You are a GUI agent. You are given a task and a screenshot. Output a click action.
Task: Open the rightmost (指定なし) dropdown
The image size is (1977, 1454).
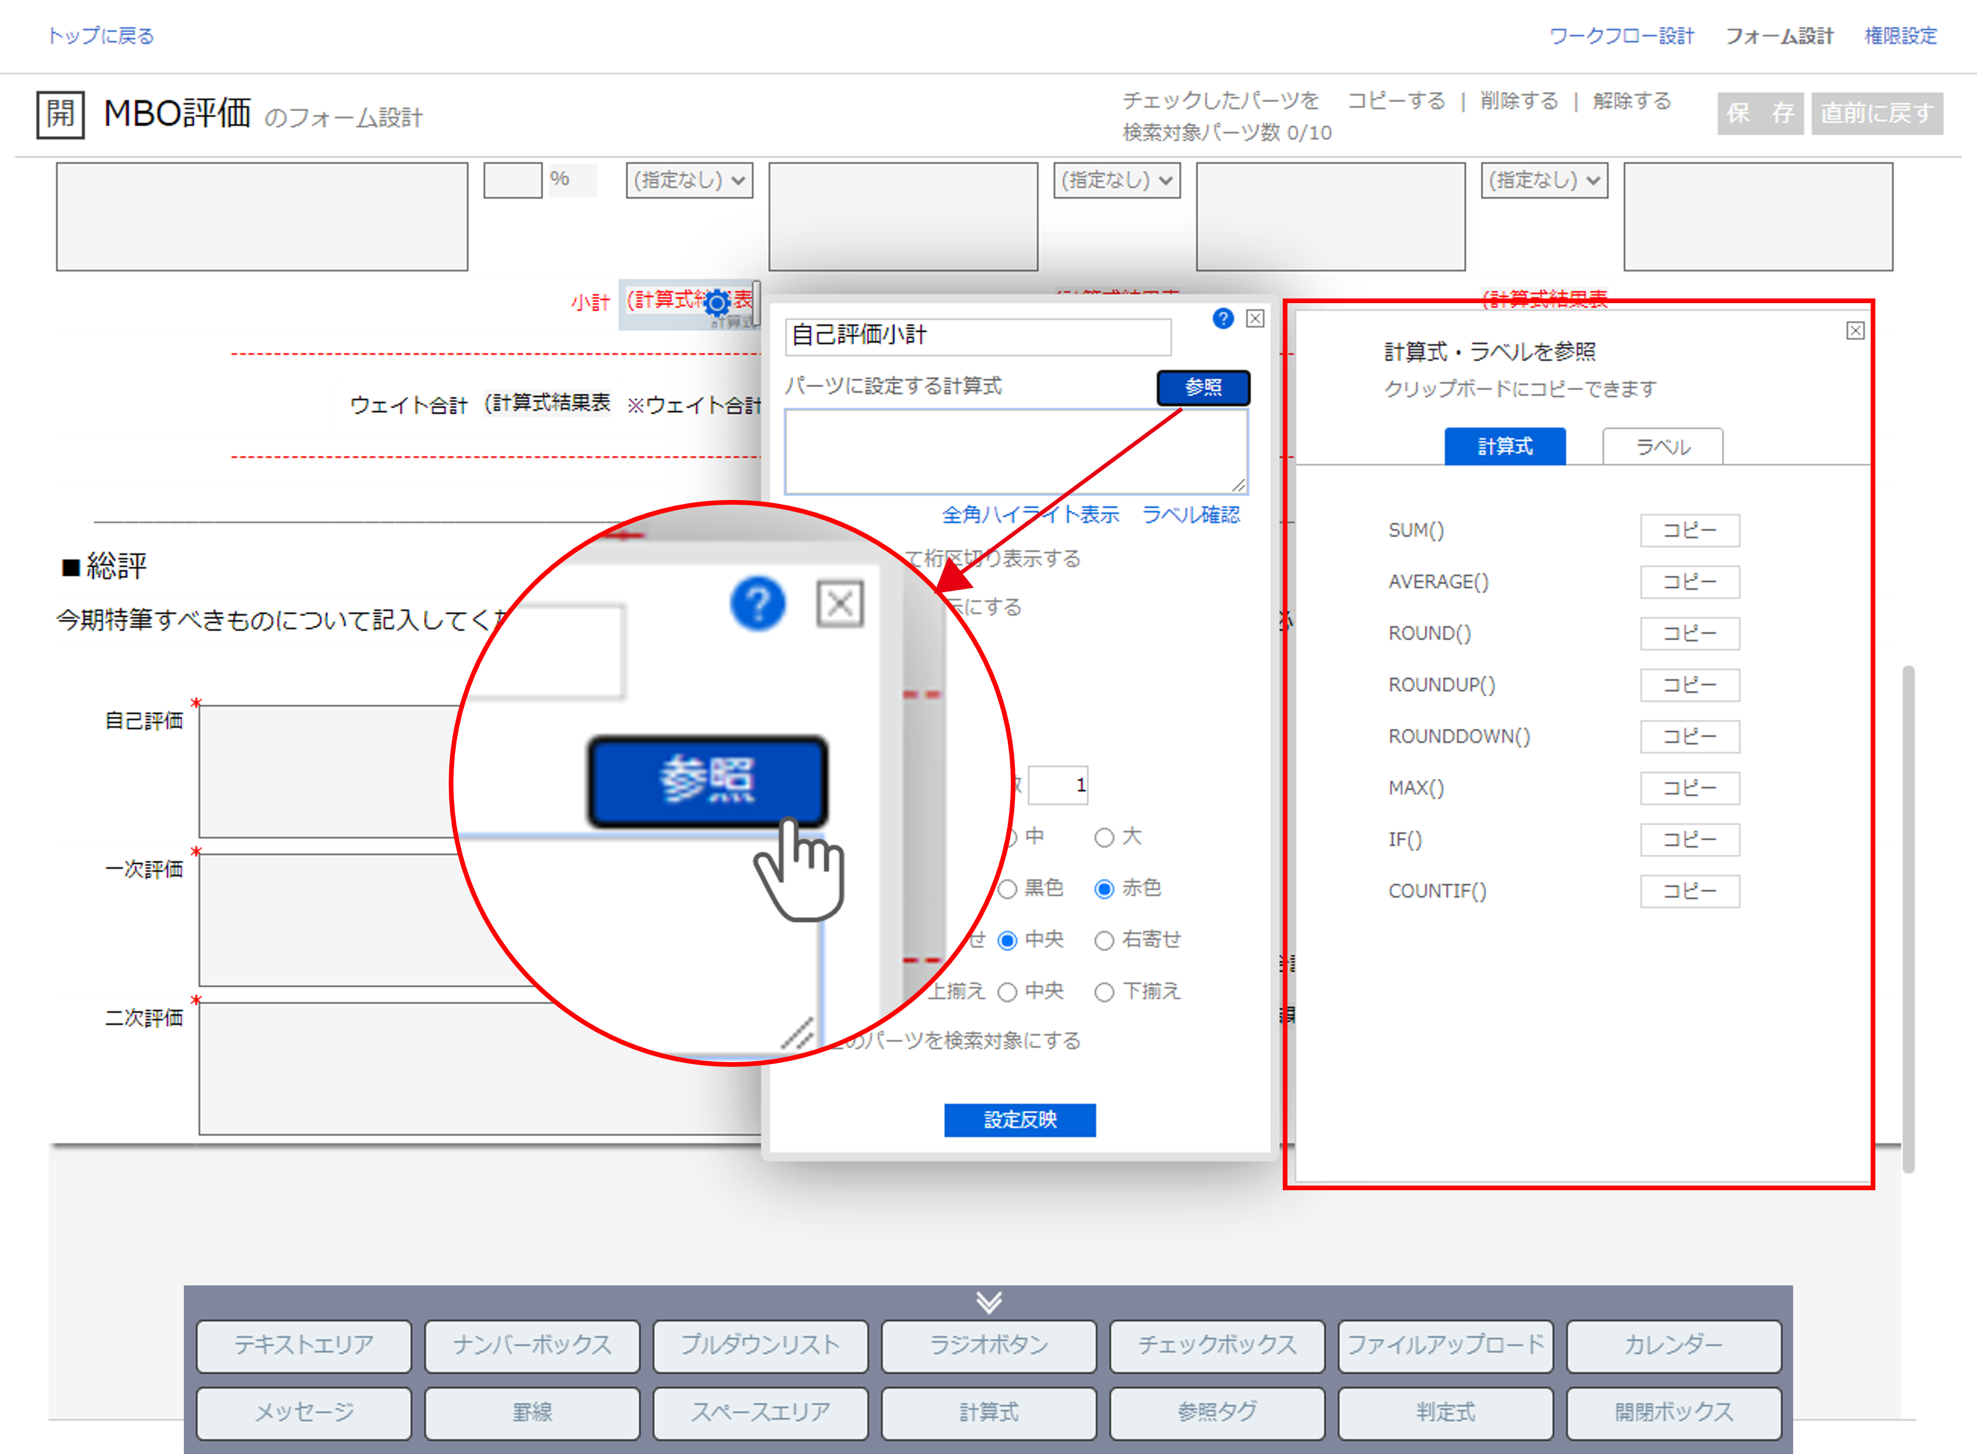click(1544, 180)
